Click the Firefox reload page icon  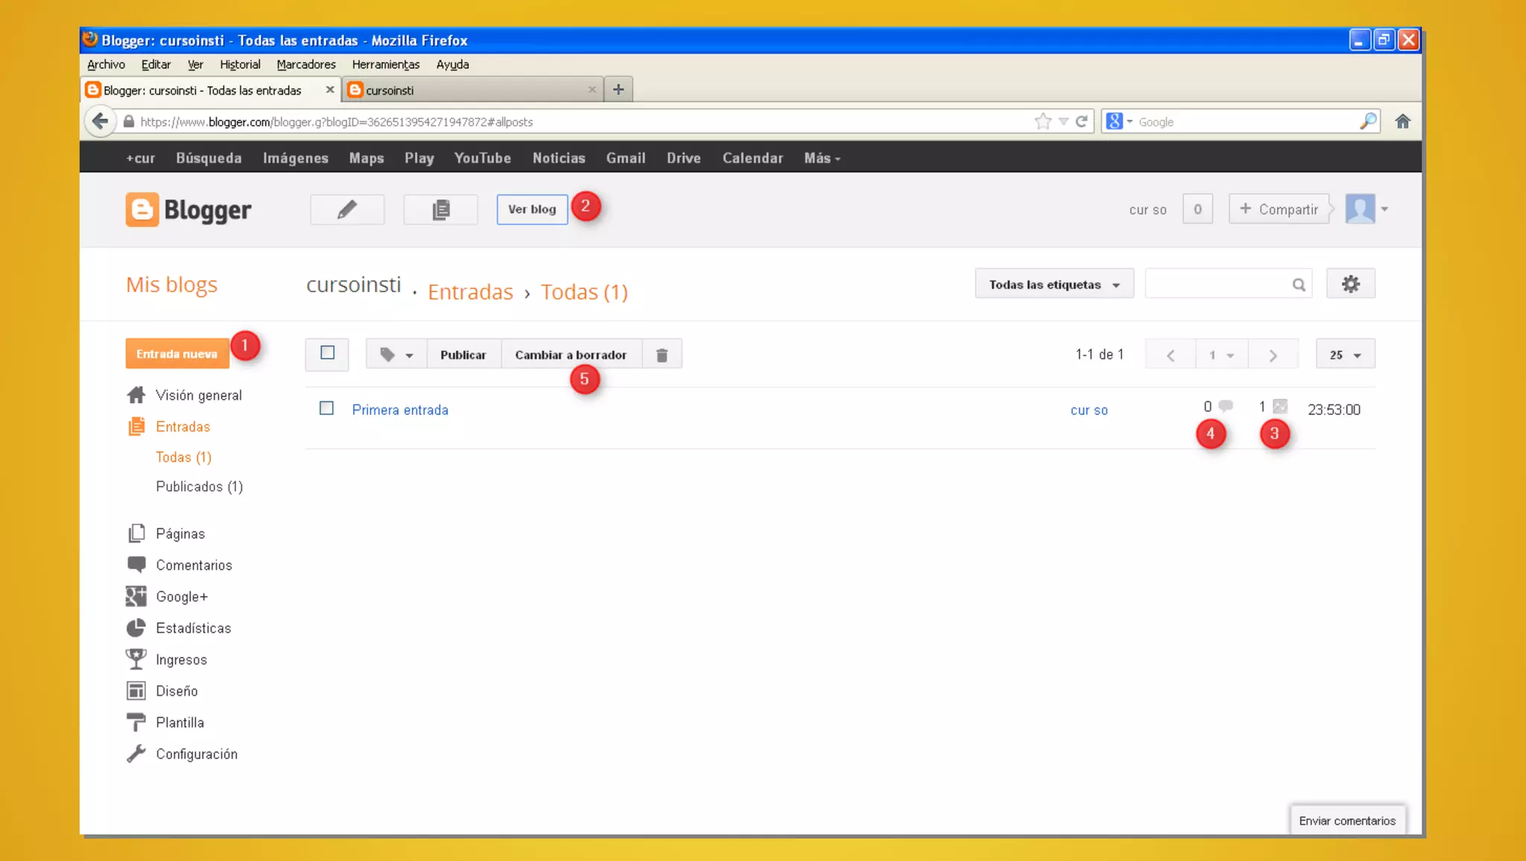(1082, 121)
